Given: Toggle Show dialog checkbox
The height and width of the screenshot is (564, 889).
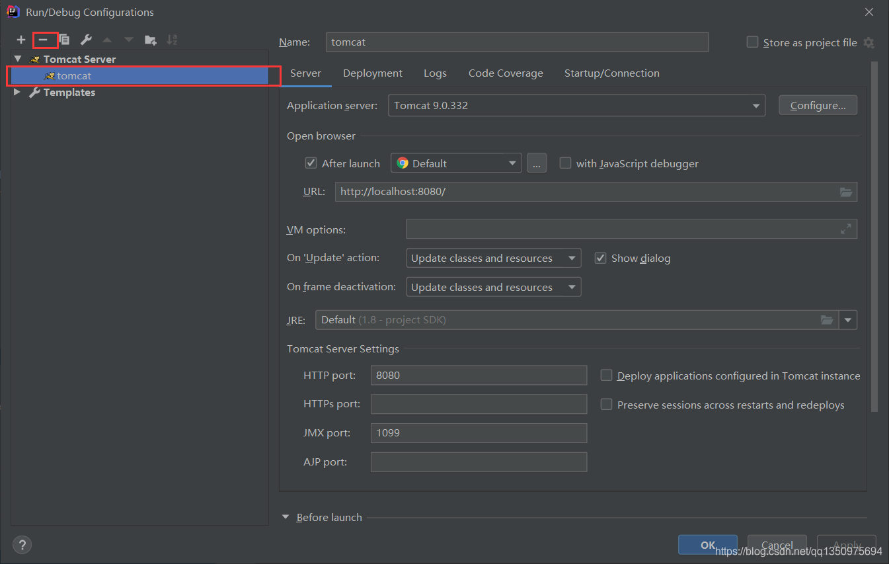Looking at the screenshot, I should tap(600, 258).
